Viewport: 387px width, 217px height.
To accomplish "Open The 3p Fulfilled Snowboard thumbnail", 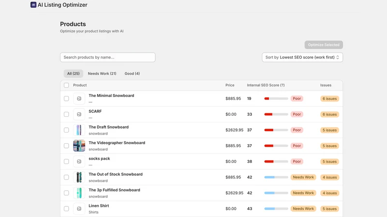I will click(x=79, y=193).
